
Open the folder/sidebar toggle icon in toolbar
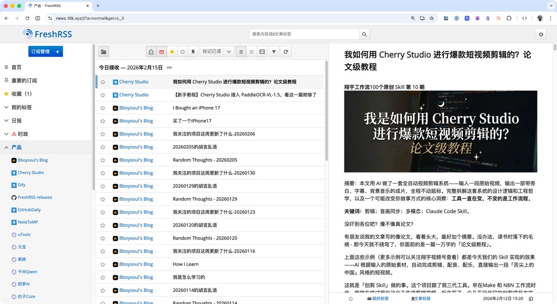[x=104, y=52]
